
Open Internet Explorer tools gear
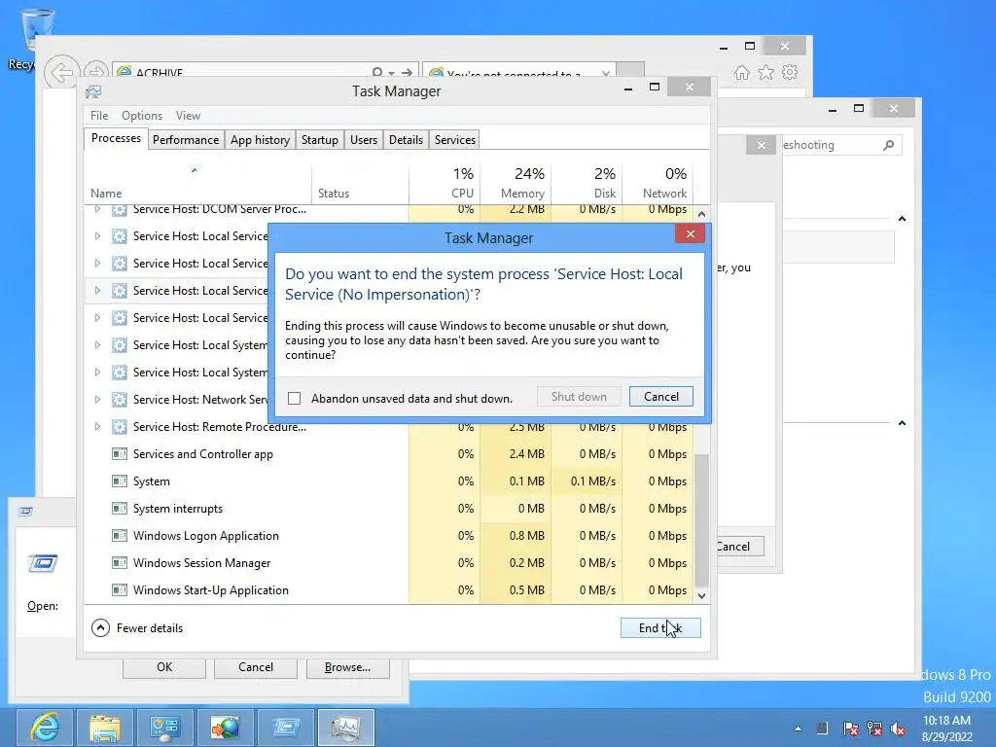(790, 72)
